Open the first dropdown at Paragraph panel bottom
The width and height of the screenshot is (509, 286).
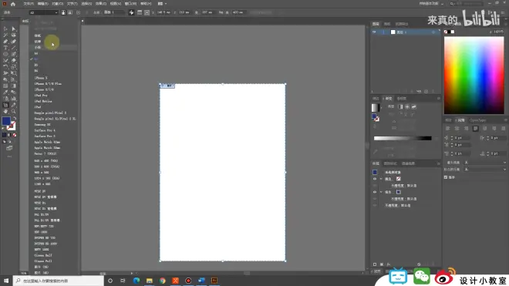click(x=485, y=163)
